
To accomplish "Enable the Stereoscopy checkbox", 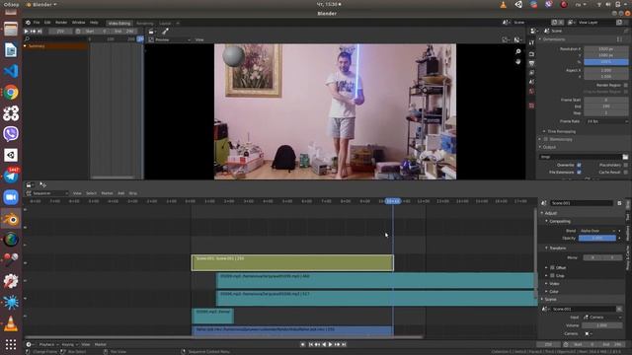I will click(546, 139).
